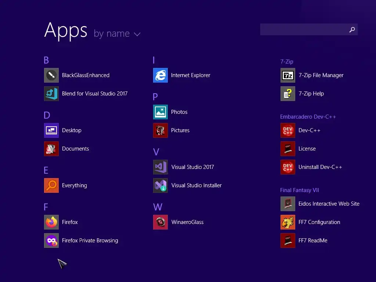This screenshot has height=282, width=376.
Task: Click the 'Eidos Interactive Web Site' label
Action: coord(329,204)
